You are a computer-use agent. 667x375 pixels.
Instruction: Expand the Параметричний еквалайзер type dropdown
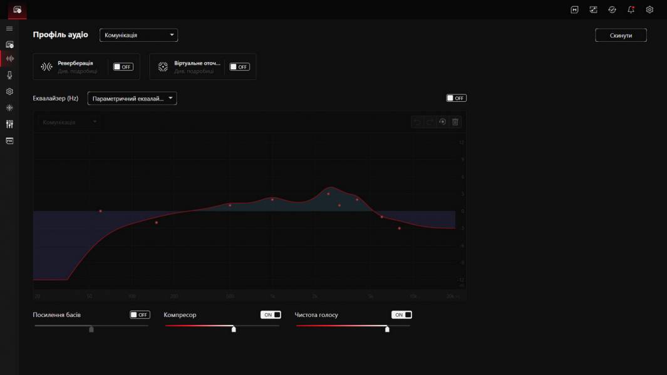pos(132,99)
